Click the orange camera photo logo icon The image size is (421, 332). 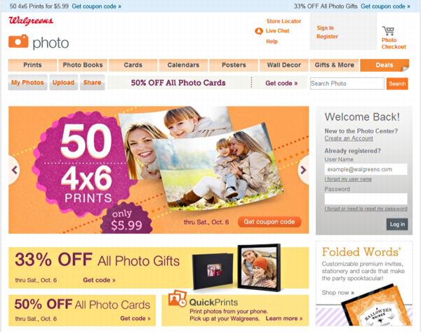click(18, 41)
